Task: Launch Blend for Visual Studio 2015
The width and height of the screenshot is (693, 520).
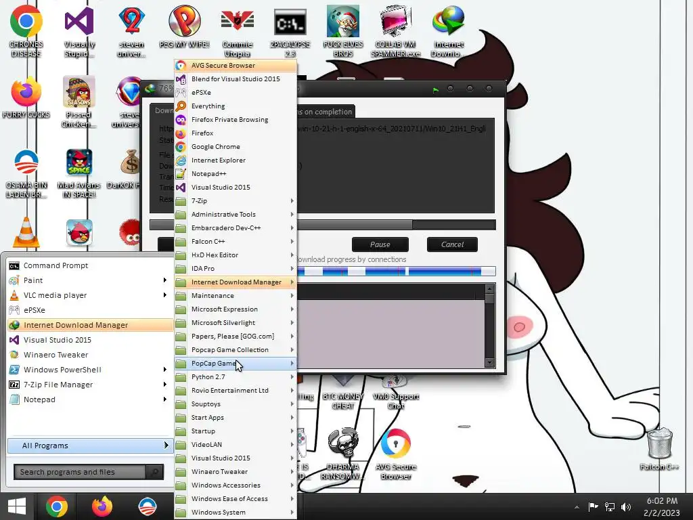Action: click(x=236, y=79)
